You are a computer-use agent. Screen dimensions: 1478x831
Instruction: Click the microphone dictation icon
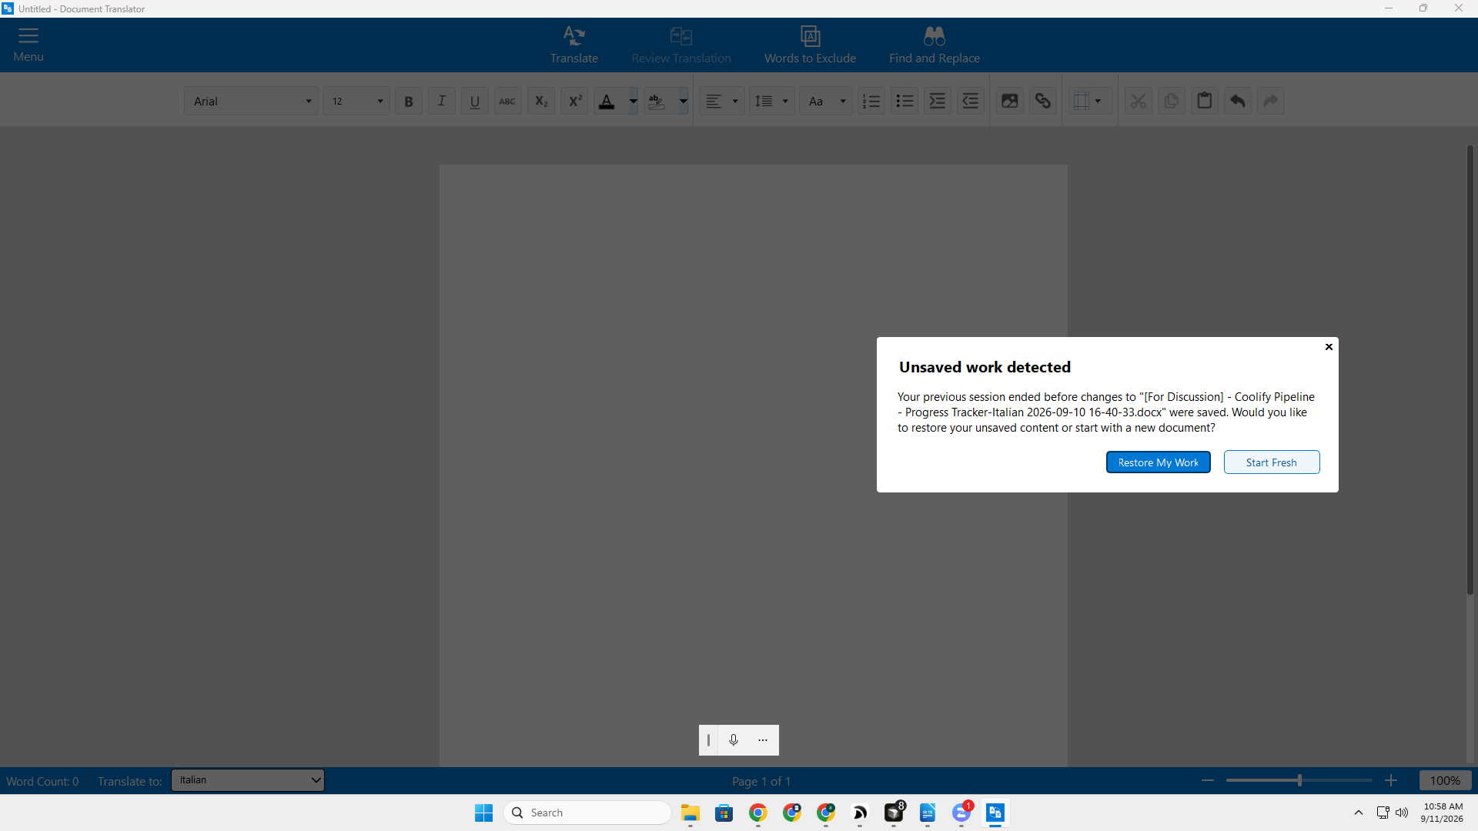tap(734, 740)
